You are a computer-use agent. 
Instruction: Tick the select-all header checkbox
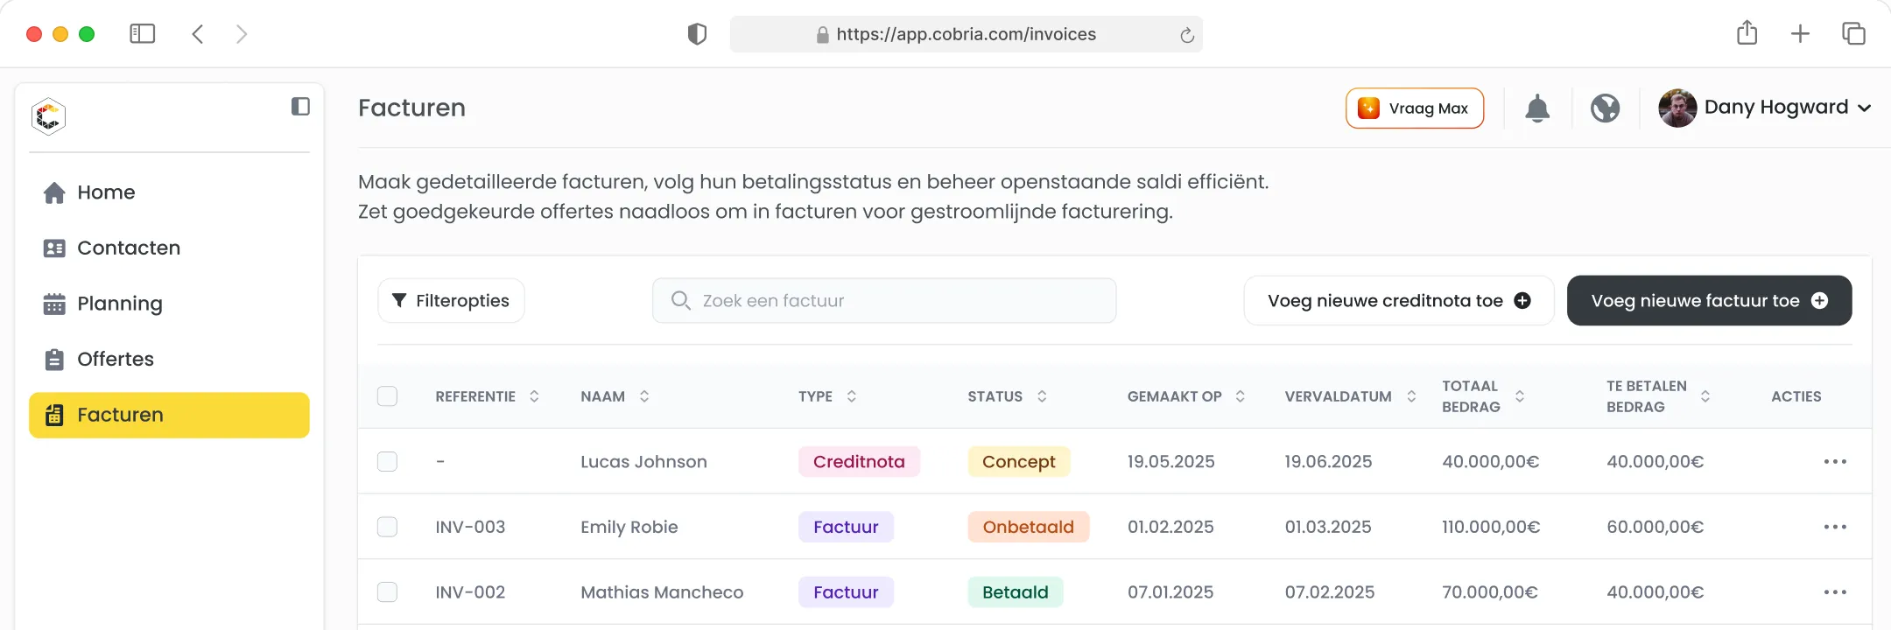pyautogui.click(x=387, y=396)
